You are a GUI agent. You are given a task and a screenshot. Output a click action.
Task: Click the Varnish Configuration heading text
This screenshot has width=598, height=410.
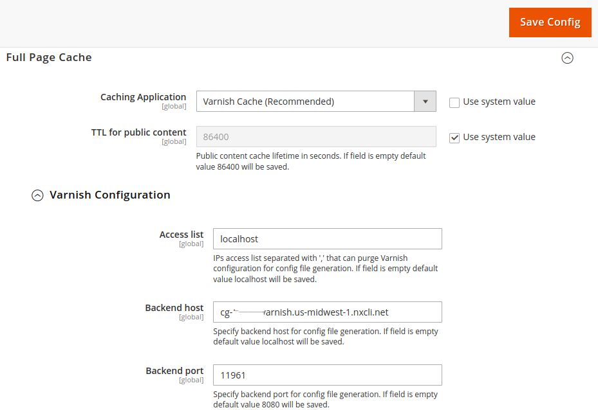pos(109,195)
